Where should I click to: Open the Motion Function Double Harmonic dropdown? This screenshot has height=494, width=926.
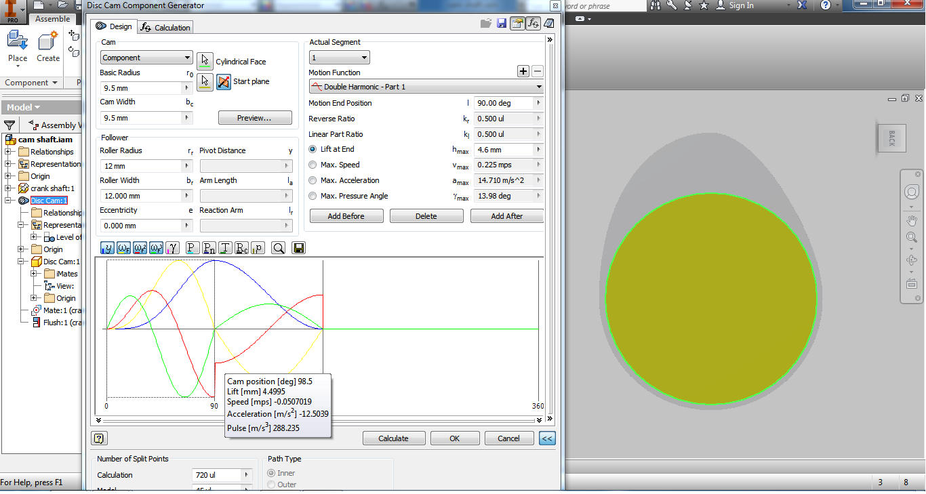point(426,87)
